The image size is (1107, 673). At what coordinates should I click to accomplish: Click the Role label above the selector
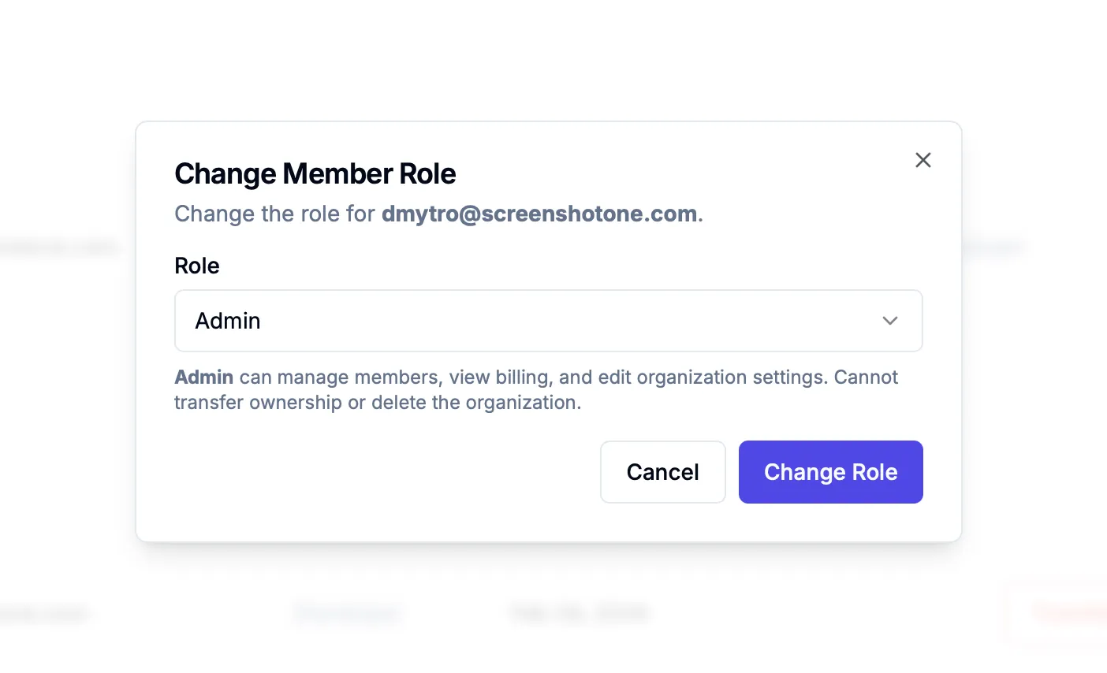[196, 266]
